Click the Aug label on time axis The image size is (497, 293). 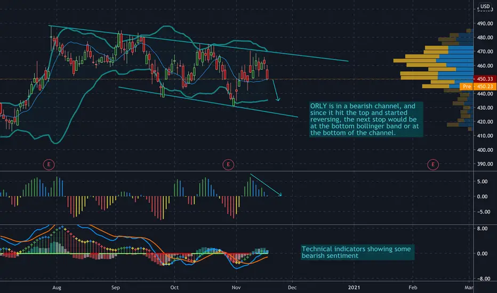[57, 288]
